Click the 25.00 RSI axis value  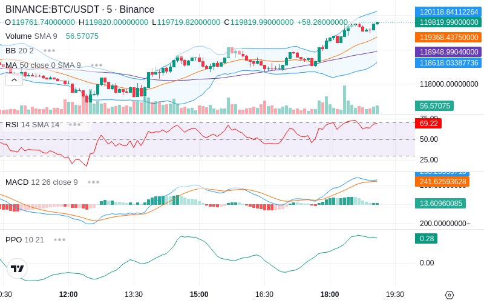coord(429,160)
